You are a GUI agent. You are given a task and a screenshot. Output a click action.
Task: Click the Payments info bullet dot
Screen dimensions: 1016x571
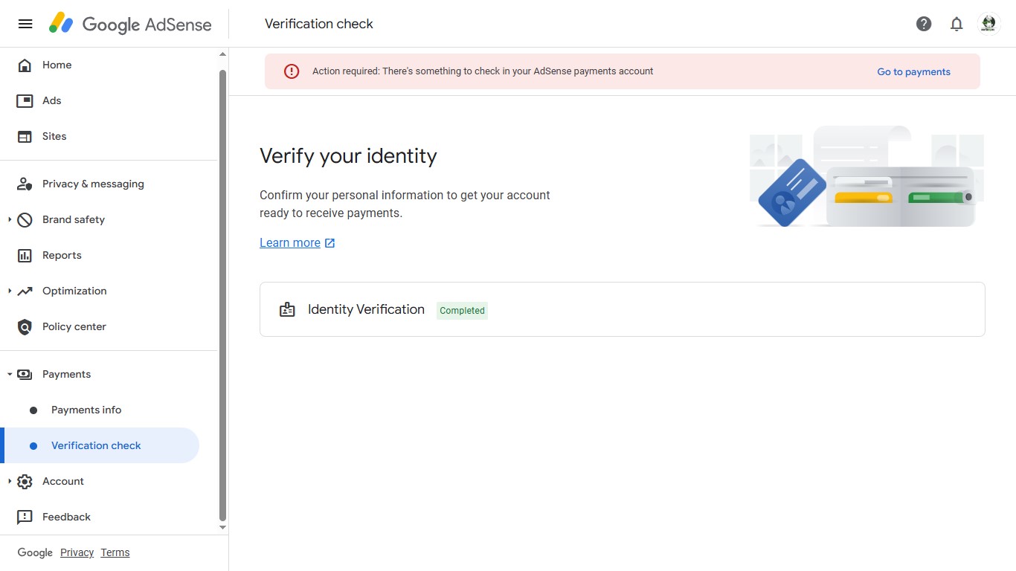(33, 410)
